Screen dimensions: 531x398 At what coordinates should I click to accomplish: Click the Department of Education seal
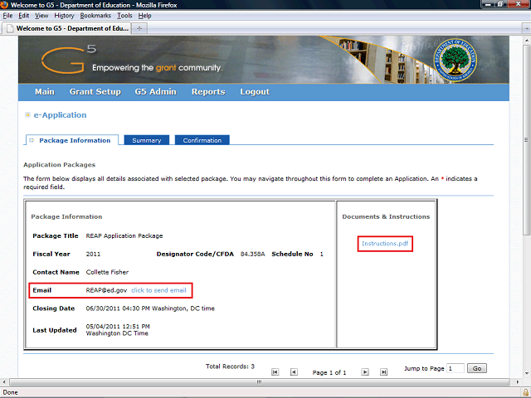(x=455, y=60)
